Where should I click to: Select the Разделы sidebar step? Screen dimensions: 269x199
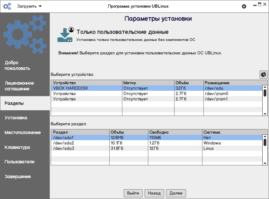(x=25, y=103)
